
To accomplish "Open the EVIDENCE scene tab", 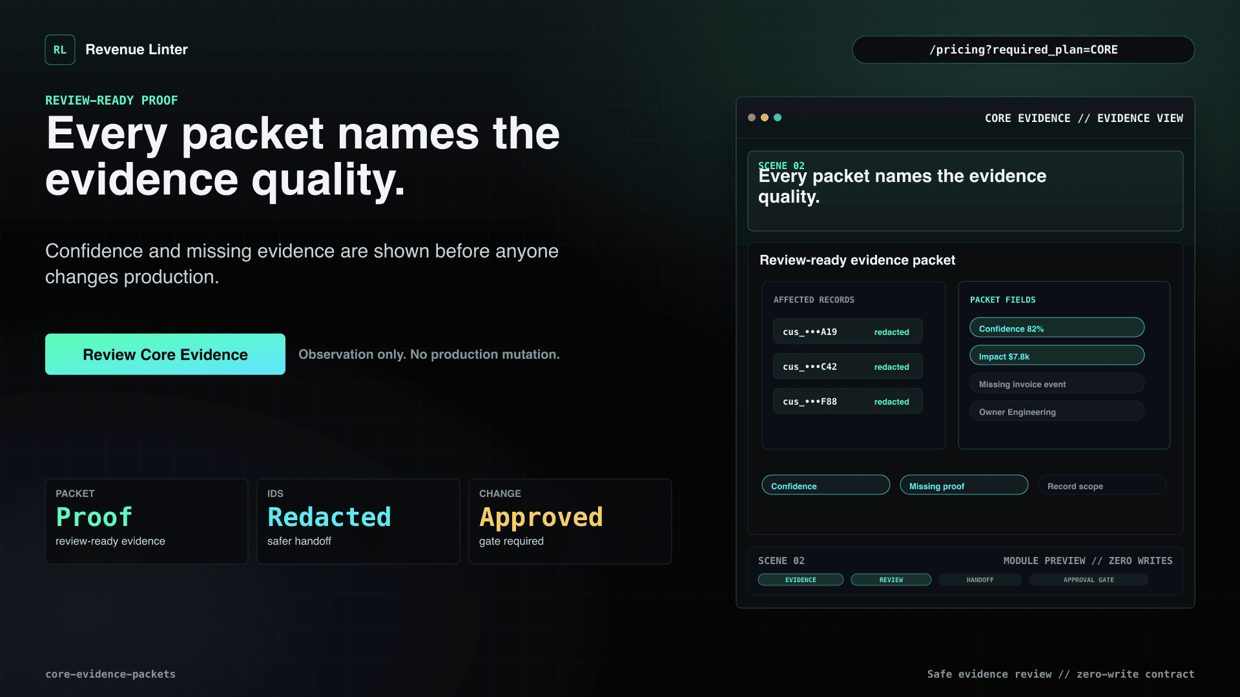I will pyautogui.click(x=801, y=580).
